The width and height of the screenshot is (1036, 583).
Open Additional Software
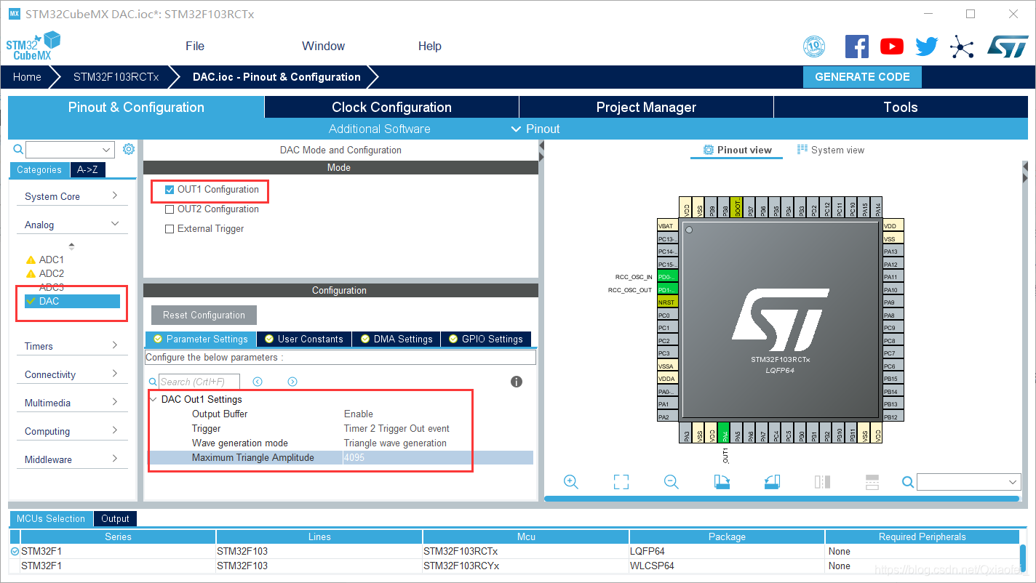click(x=380, y=129)
